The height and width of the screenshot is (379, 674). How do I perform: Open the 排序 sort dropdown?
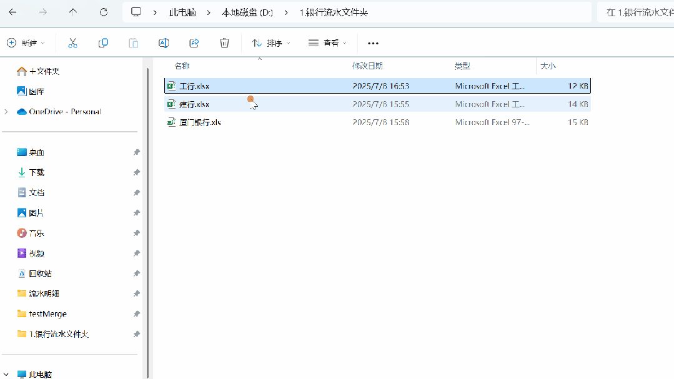click(269, 42)
